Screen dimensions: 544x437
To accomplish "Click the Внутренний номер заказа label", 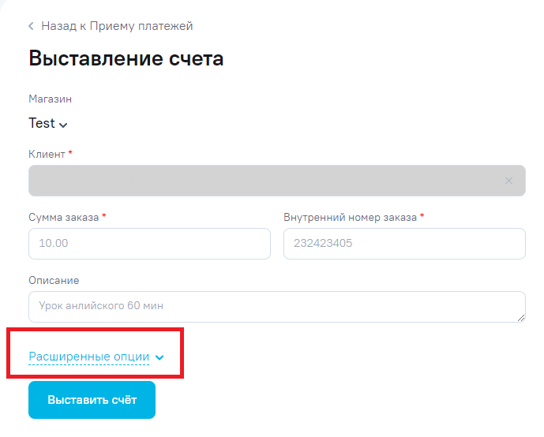I will (x=350, y=217).
